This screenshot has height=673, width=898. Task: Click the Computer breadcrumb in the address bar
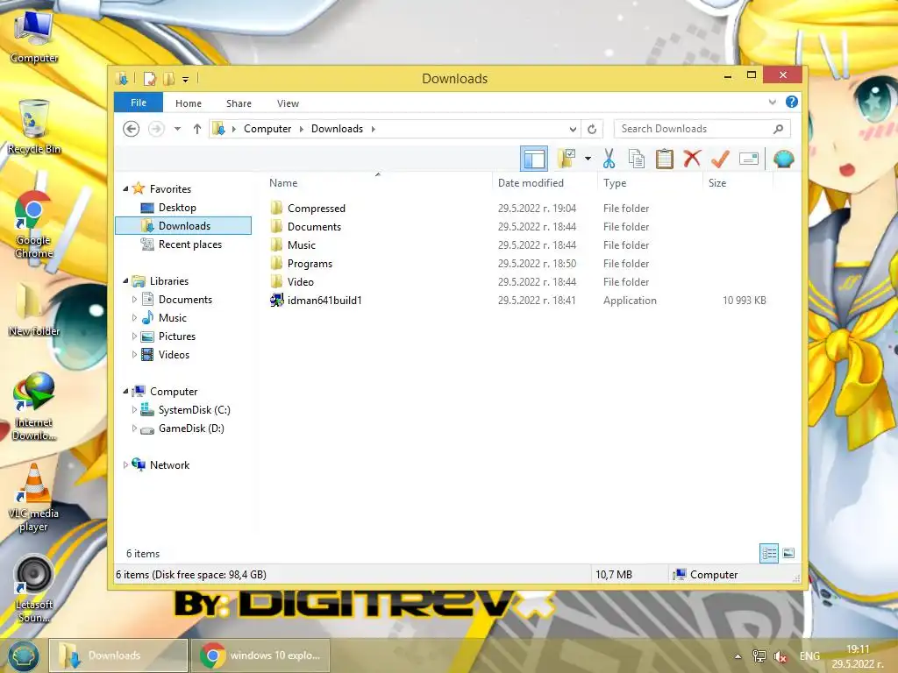click(x=267, y=129)
